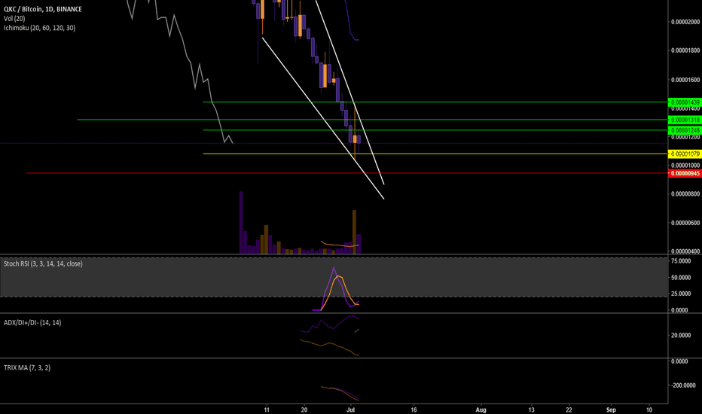The image size is (702, 414).
Task: Select the 0.00001600 price axis value
Action: coord(685,80)
